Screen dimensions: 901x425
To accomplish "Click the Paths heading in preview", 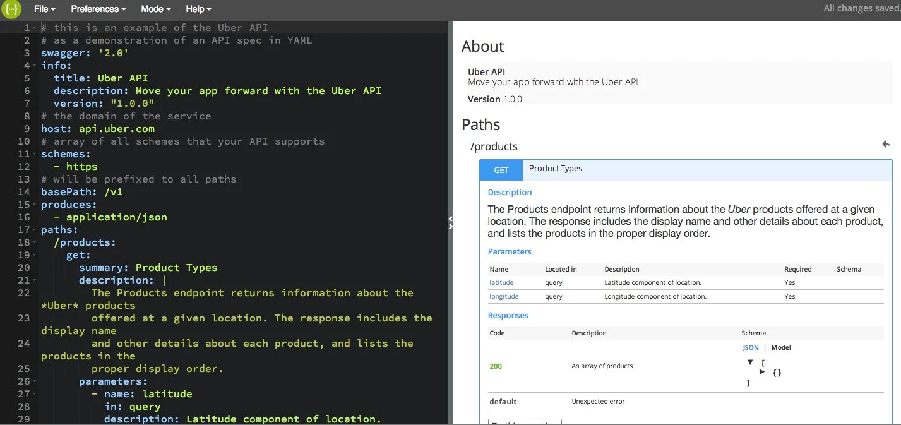I will click(480, 124).
